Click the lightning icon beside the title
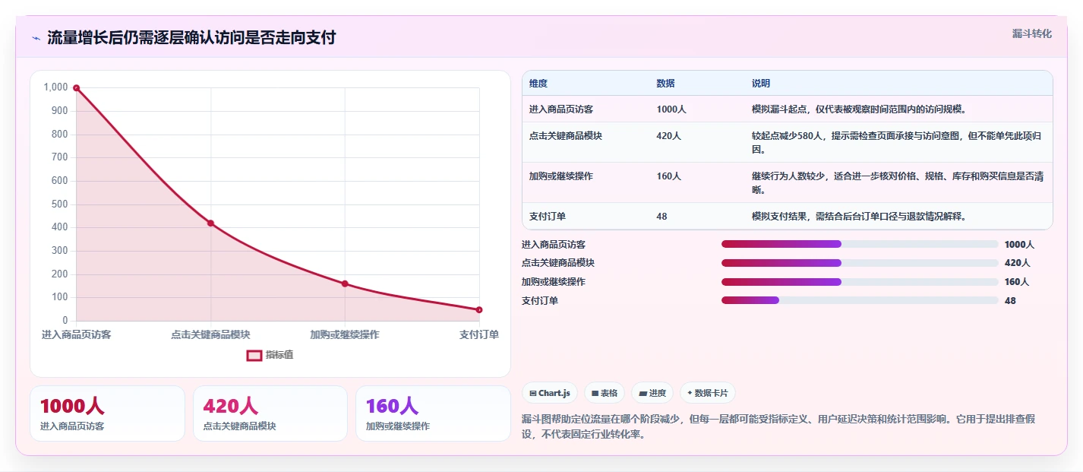 pos(36,38)
